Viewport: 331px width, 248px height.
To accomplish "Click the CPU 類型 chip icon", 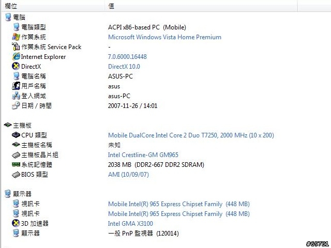I will pos(16,135).
